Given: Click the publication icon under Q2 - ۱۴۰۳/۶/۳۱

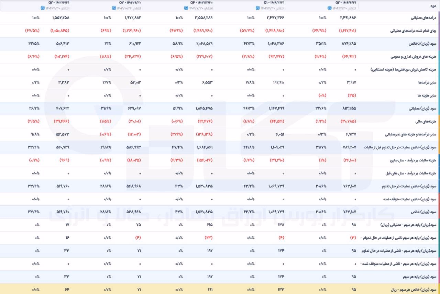Looking at the screenshot, I should click(42, 8).
